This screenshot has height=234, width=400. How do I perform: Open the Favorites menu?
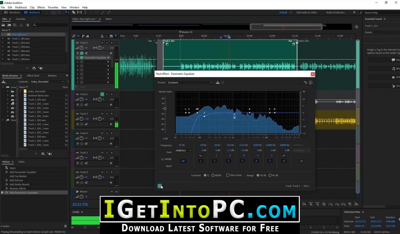click(x=53, y=8)
